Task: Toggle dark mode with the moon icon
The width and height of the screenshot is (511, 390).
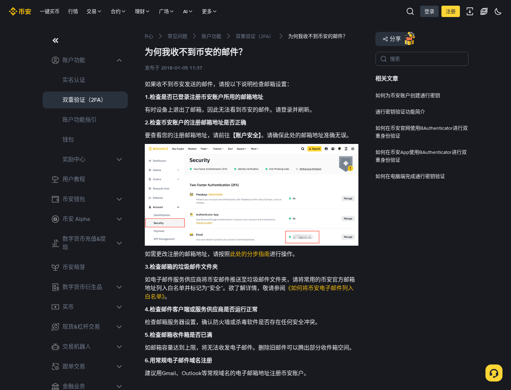Action: tap(498, 11)
